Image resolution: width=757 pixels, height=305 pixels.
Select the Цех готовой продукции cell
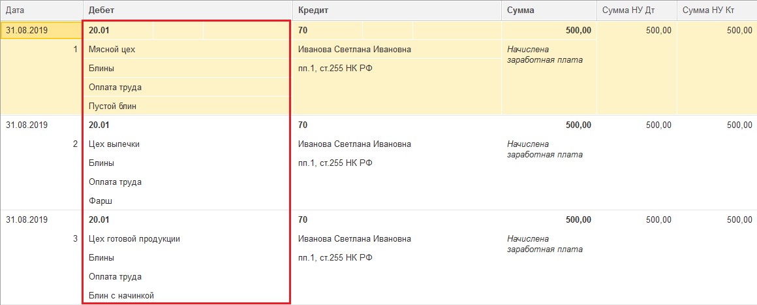pos(134,239)
